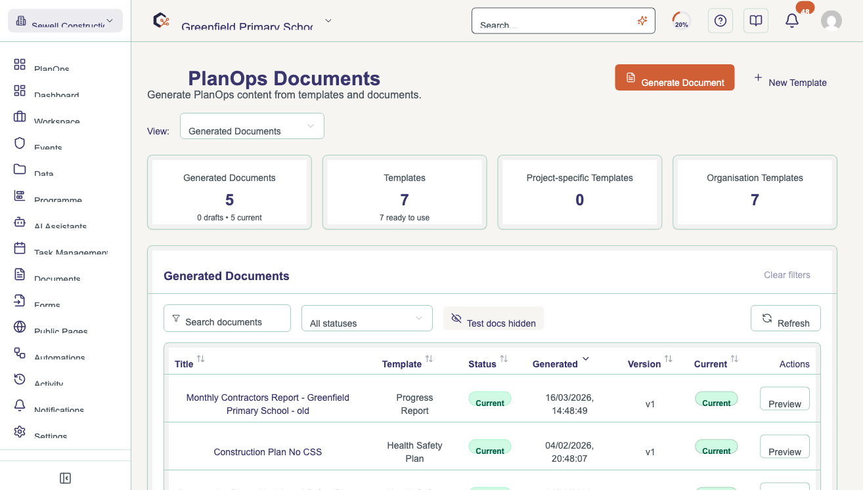Open Data folder icon

(x=20, y=169)
